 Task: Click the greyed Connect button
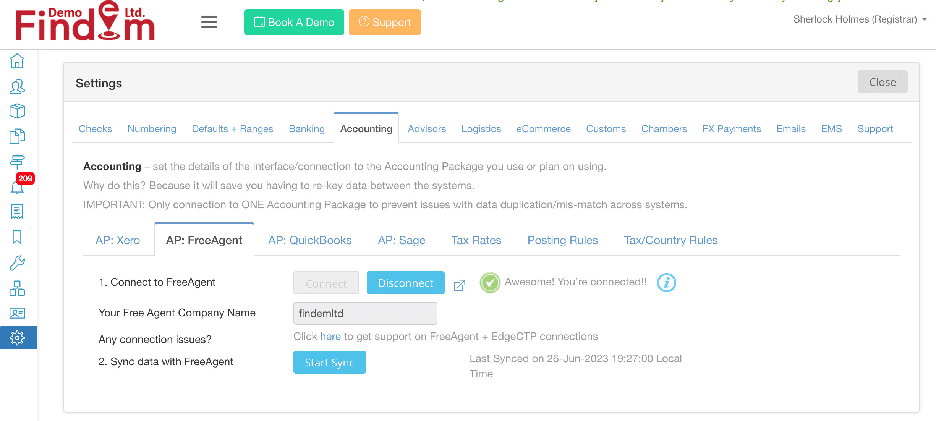(326, 283)
